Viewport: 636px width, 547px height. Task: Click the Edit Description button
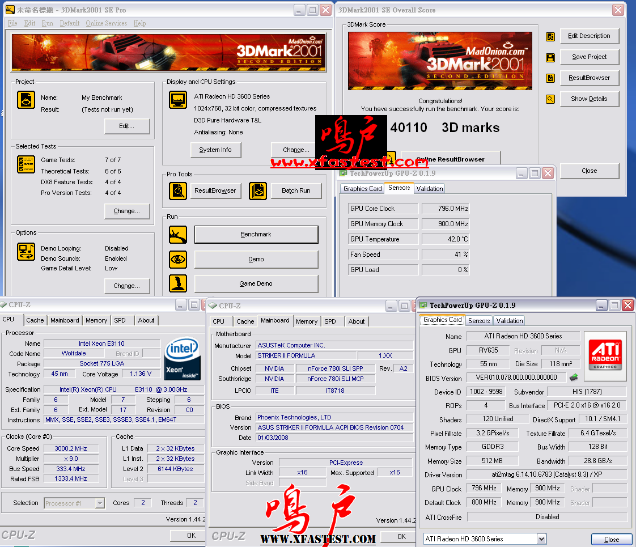click(590, 36)
